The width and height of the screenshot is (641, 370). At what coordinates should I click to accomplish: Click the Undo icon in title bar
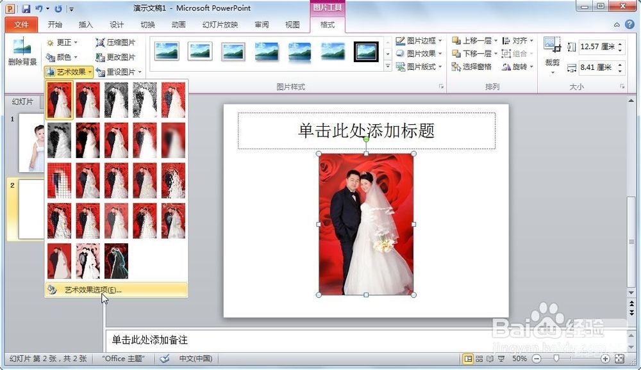point(40,9)
